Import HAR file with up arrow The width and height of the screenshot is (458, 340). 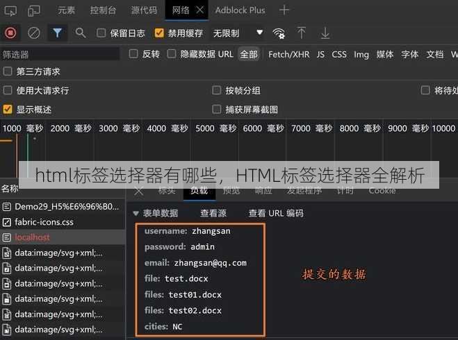(x=301, y=33)
